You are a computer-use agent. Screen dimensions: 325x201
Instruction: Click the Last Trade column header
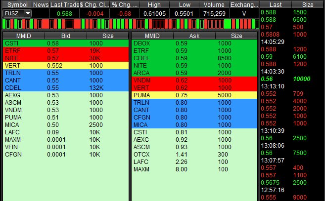point(64,4)
